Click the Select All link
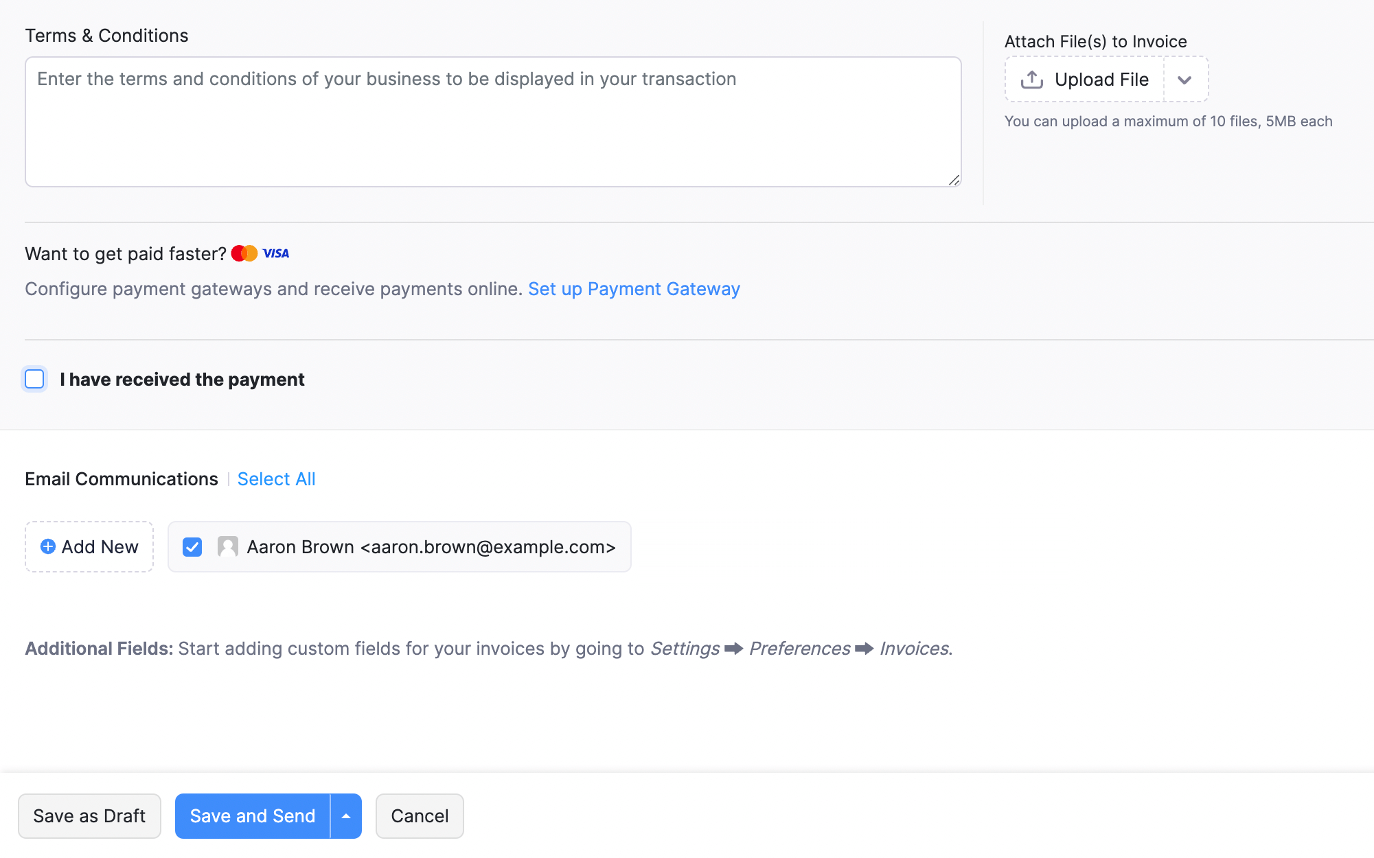Image resolution: width=1374 pixels, height=858 pixels. point(276,478)
